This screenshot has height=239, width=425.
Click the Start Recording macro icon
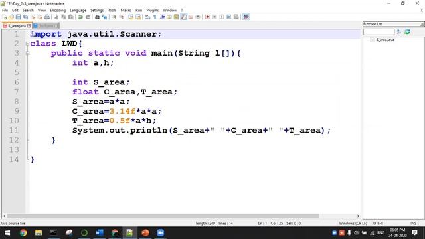[207, 17]
